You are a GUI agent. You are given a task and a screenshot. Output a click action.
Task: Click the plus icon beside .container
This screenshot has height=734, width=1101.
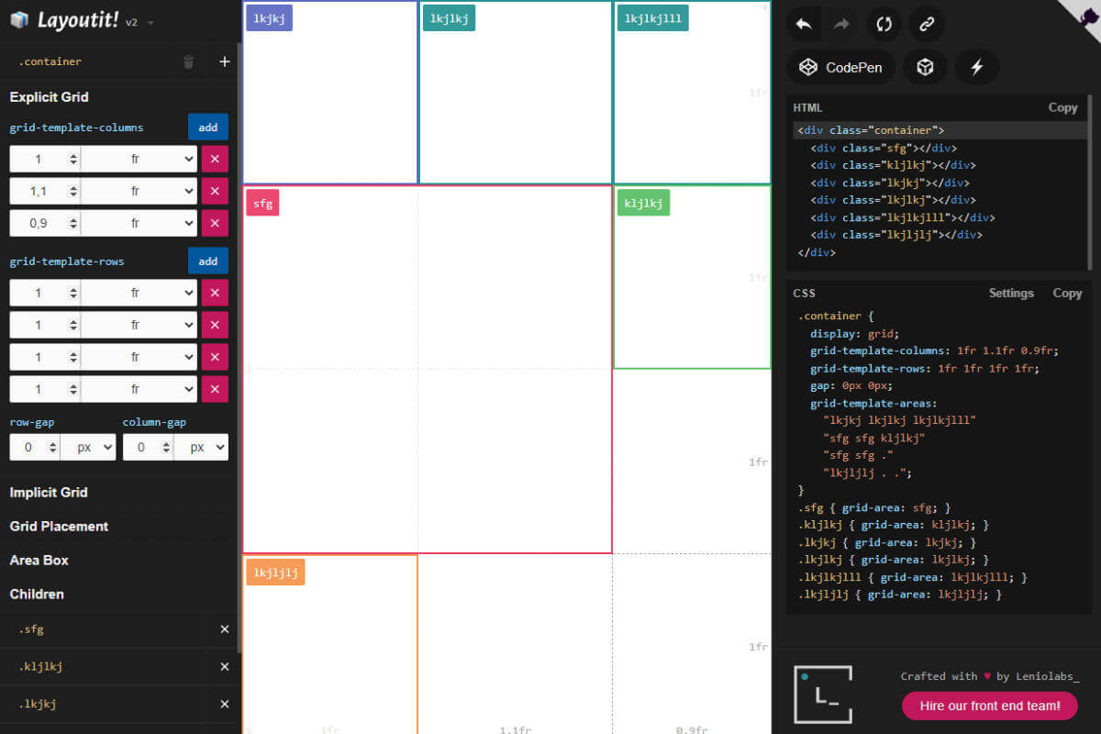(x=224, y=61)
